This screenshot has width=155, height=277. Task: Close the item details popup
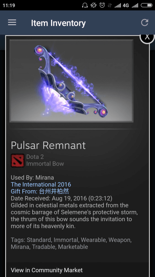click(147, 37)
